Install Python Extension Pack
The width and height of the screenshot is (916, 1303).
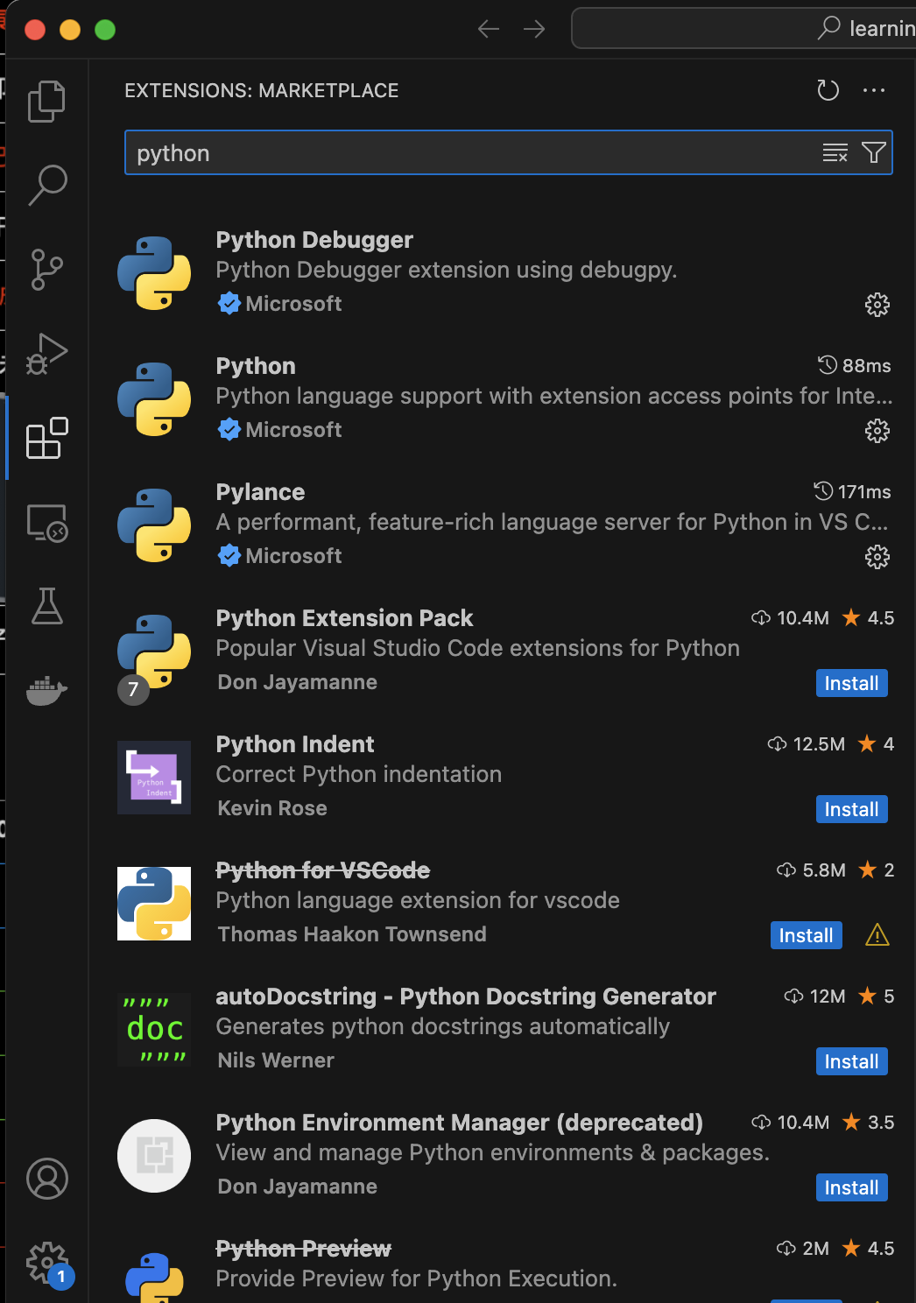[851, 683]
